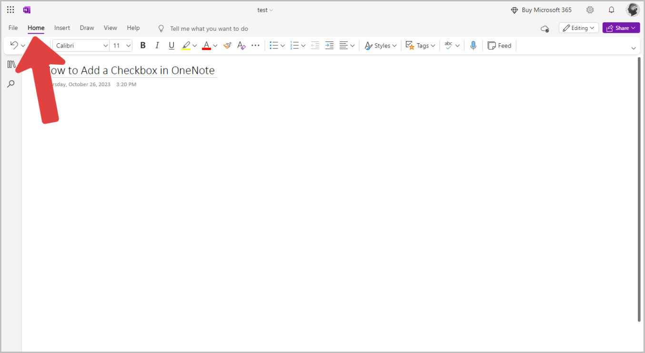
Task: Click the Share button
Action: click(621, 28)
